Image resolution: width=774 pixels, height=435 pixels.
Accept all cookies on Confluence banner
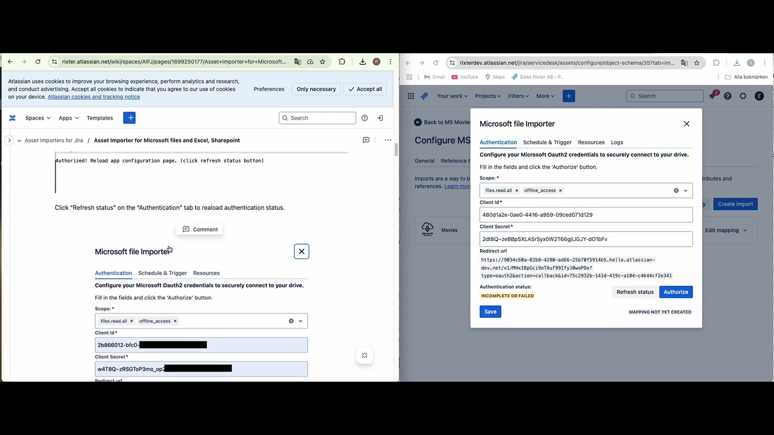click(x=365, y=89)
